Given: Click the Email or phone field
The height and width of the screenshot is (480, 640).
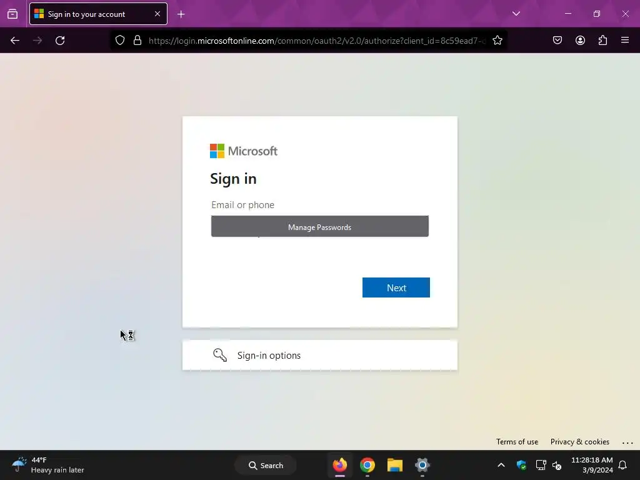Looking at the screenshot, I should click(x=319, y=205).
